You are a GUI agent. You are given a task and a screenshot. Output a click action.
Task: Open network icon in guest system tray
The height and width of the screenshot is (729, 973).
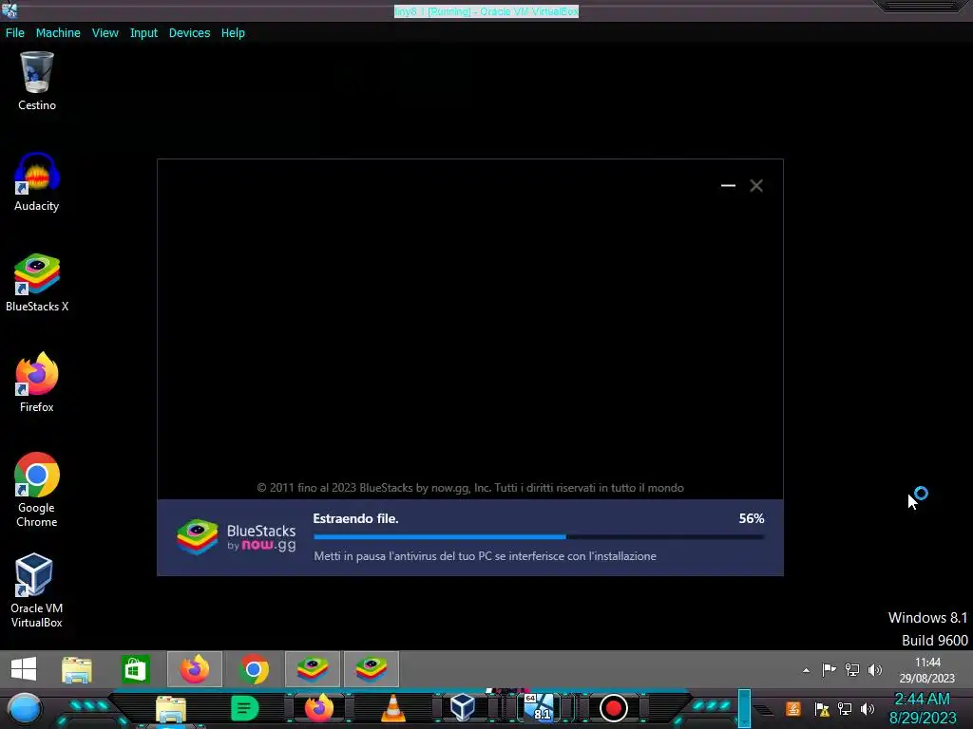point(852,669)
